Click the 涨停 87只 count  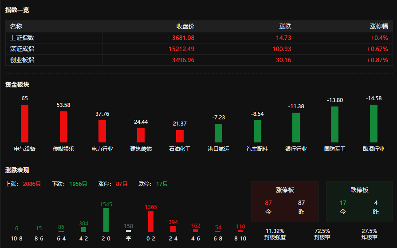pyautogui.click(x=113, y=184)
